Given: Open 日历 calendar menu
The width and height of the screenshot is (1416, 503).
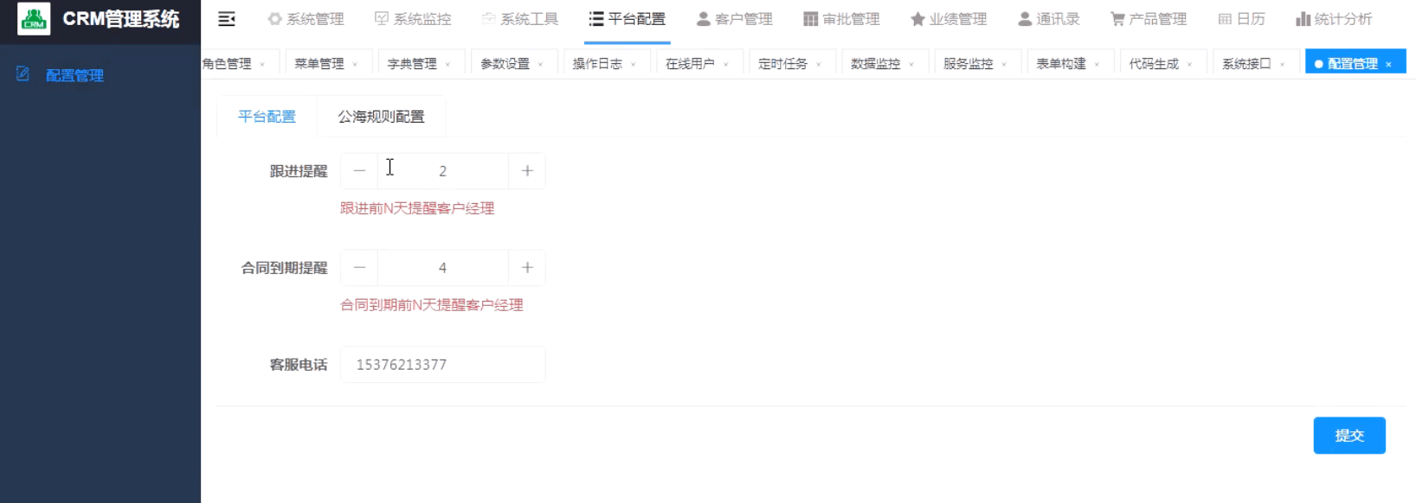Looking at the screenshot, I should (x=1241, y=19).
